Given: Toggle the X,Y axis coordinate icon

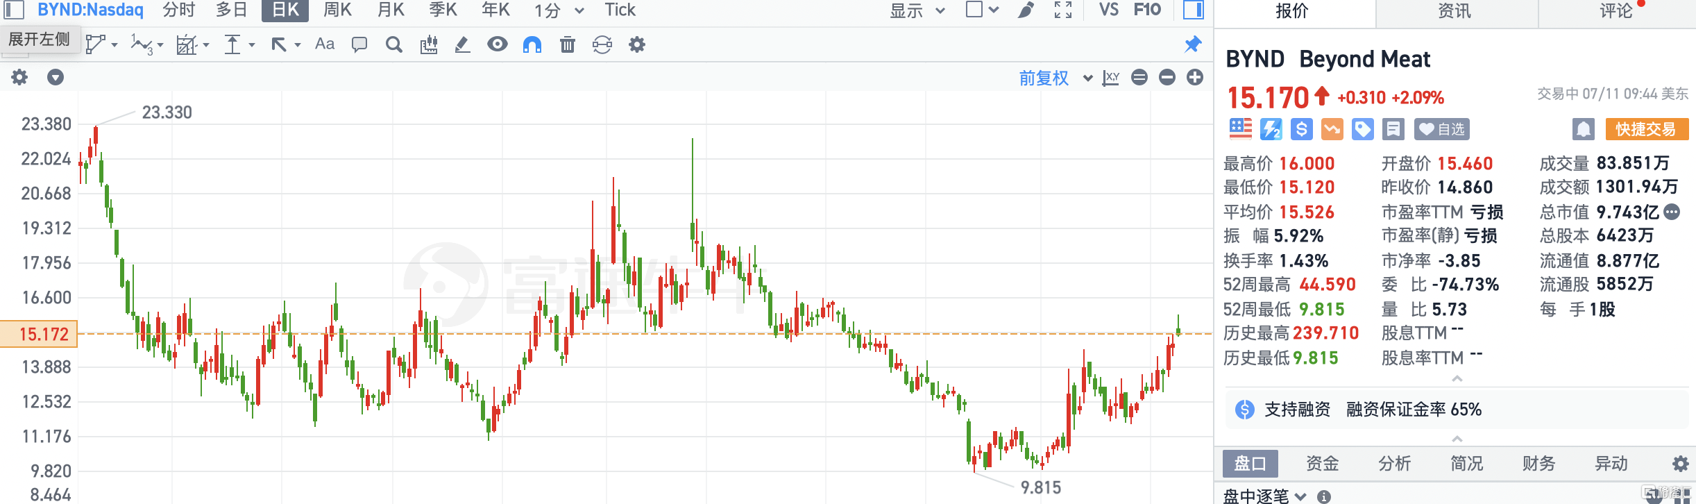Looking at the screenshot, I should pos(1111,78).
